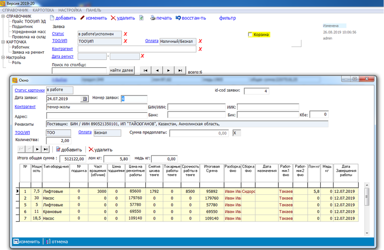Open the Дата заявки calendar picker

[x=85, y=99]
